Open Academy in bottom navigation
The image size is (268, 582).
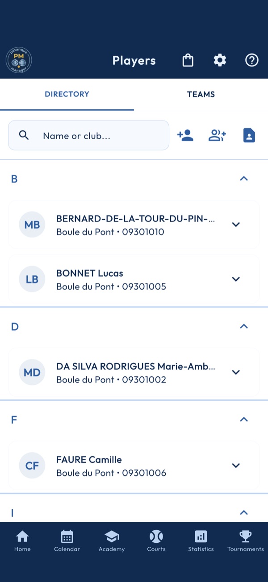point(112,541)
